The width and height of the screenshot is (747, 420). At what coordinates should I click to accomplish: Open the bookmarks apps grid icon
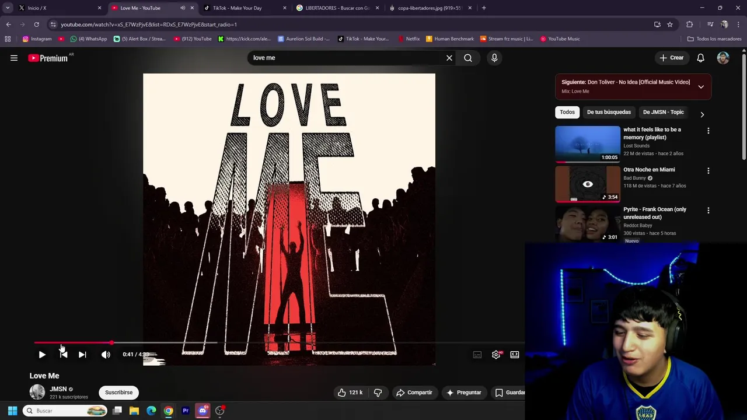click(x=8, y=39)
